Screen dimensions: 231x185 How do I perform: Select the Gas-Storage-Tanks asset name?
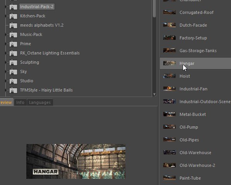tap(198, 51)
